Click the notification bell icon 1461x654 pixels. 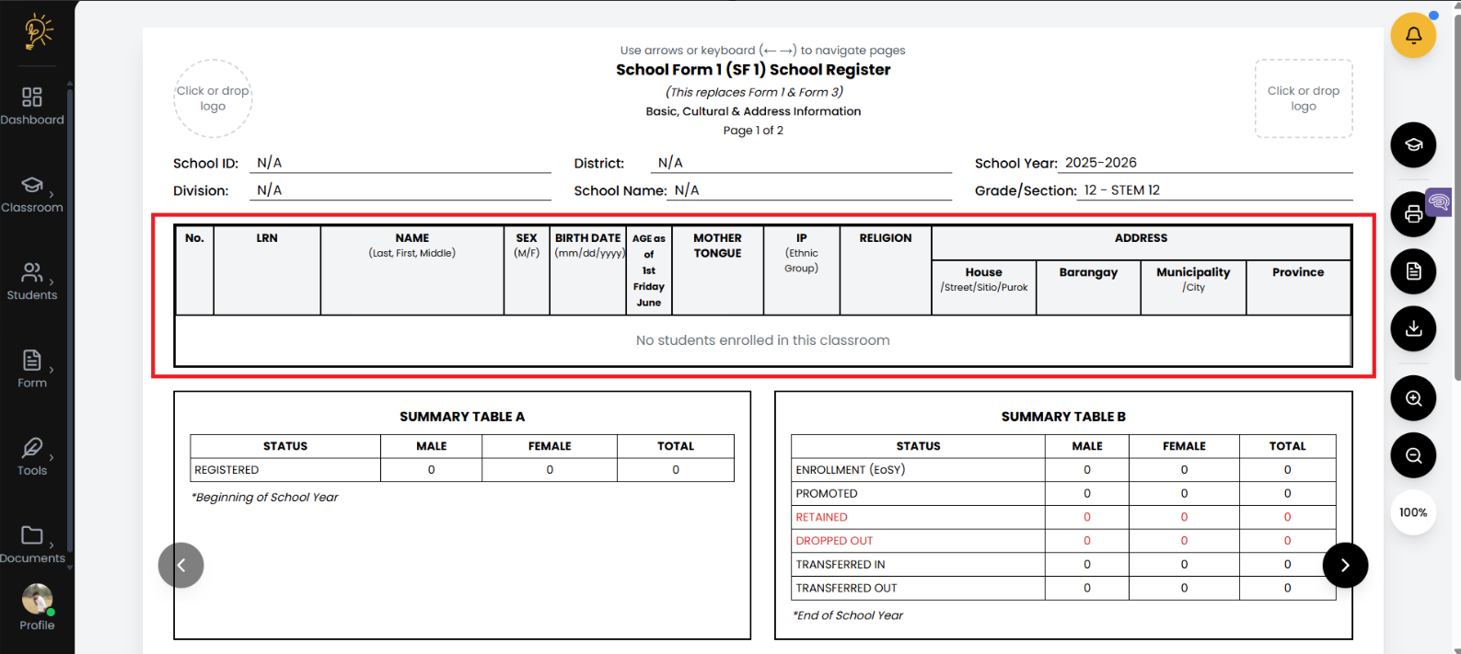click(x=1413, y=36)
